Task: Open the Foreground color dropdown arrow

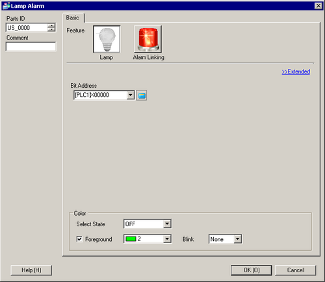Action: [167, 239]
